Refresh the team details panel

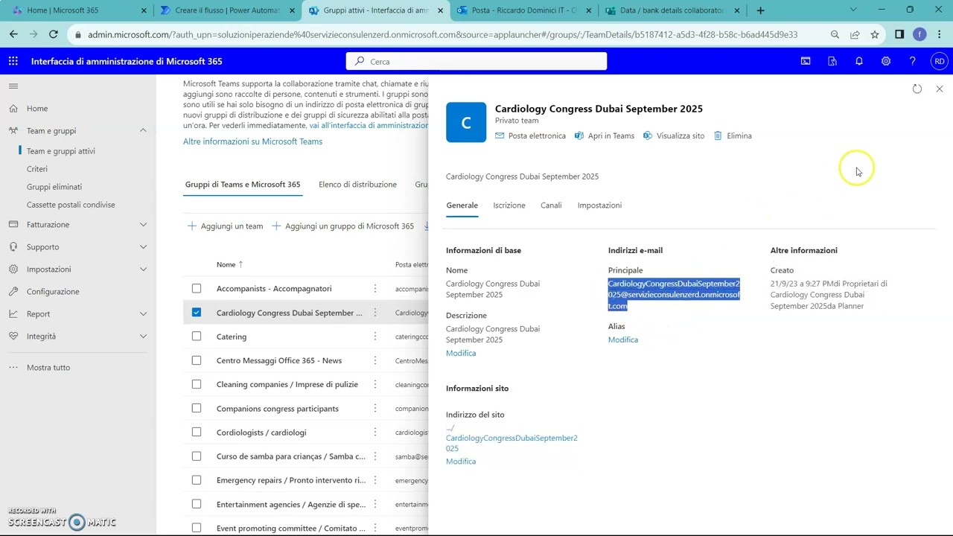coord(917,89)
